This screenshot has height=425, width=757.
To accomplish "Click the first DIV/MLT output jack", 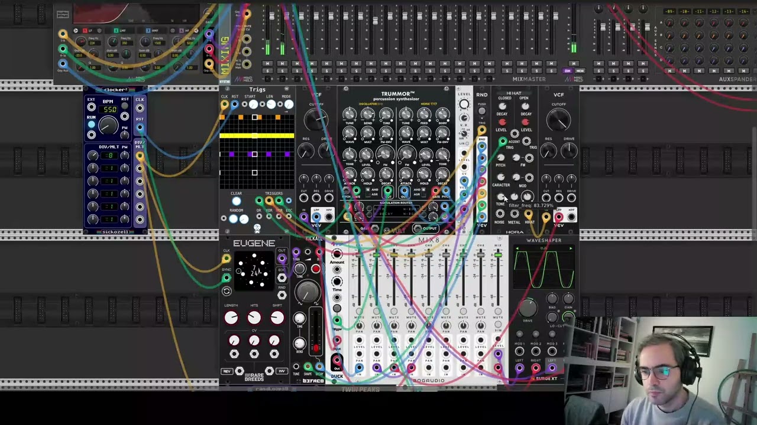I will 140,156.
